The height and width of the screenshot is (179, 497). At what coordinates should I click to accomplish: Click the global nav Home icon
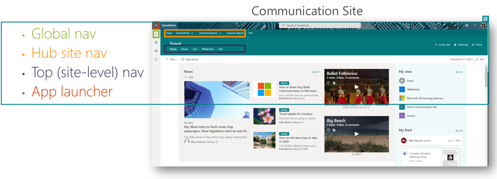tap(156, 34)
